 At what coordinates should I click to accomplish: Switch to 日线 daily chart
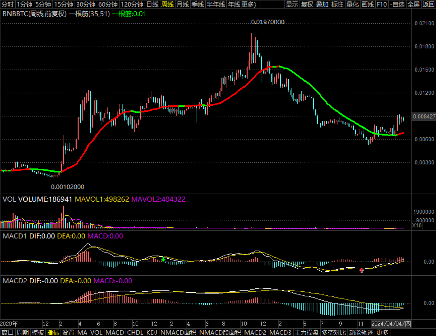click(153, 5)
